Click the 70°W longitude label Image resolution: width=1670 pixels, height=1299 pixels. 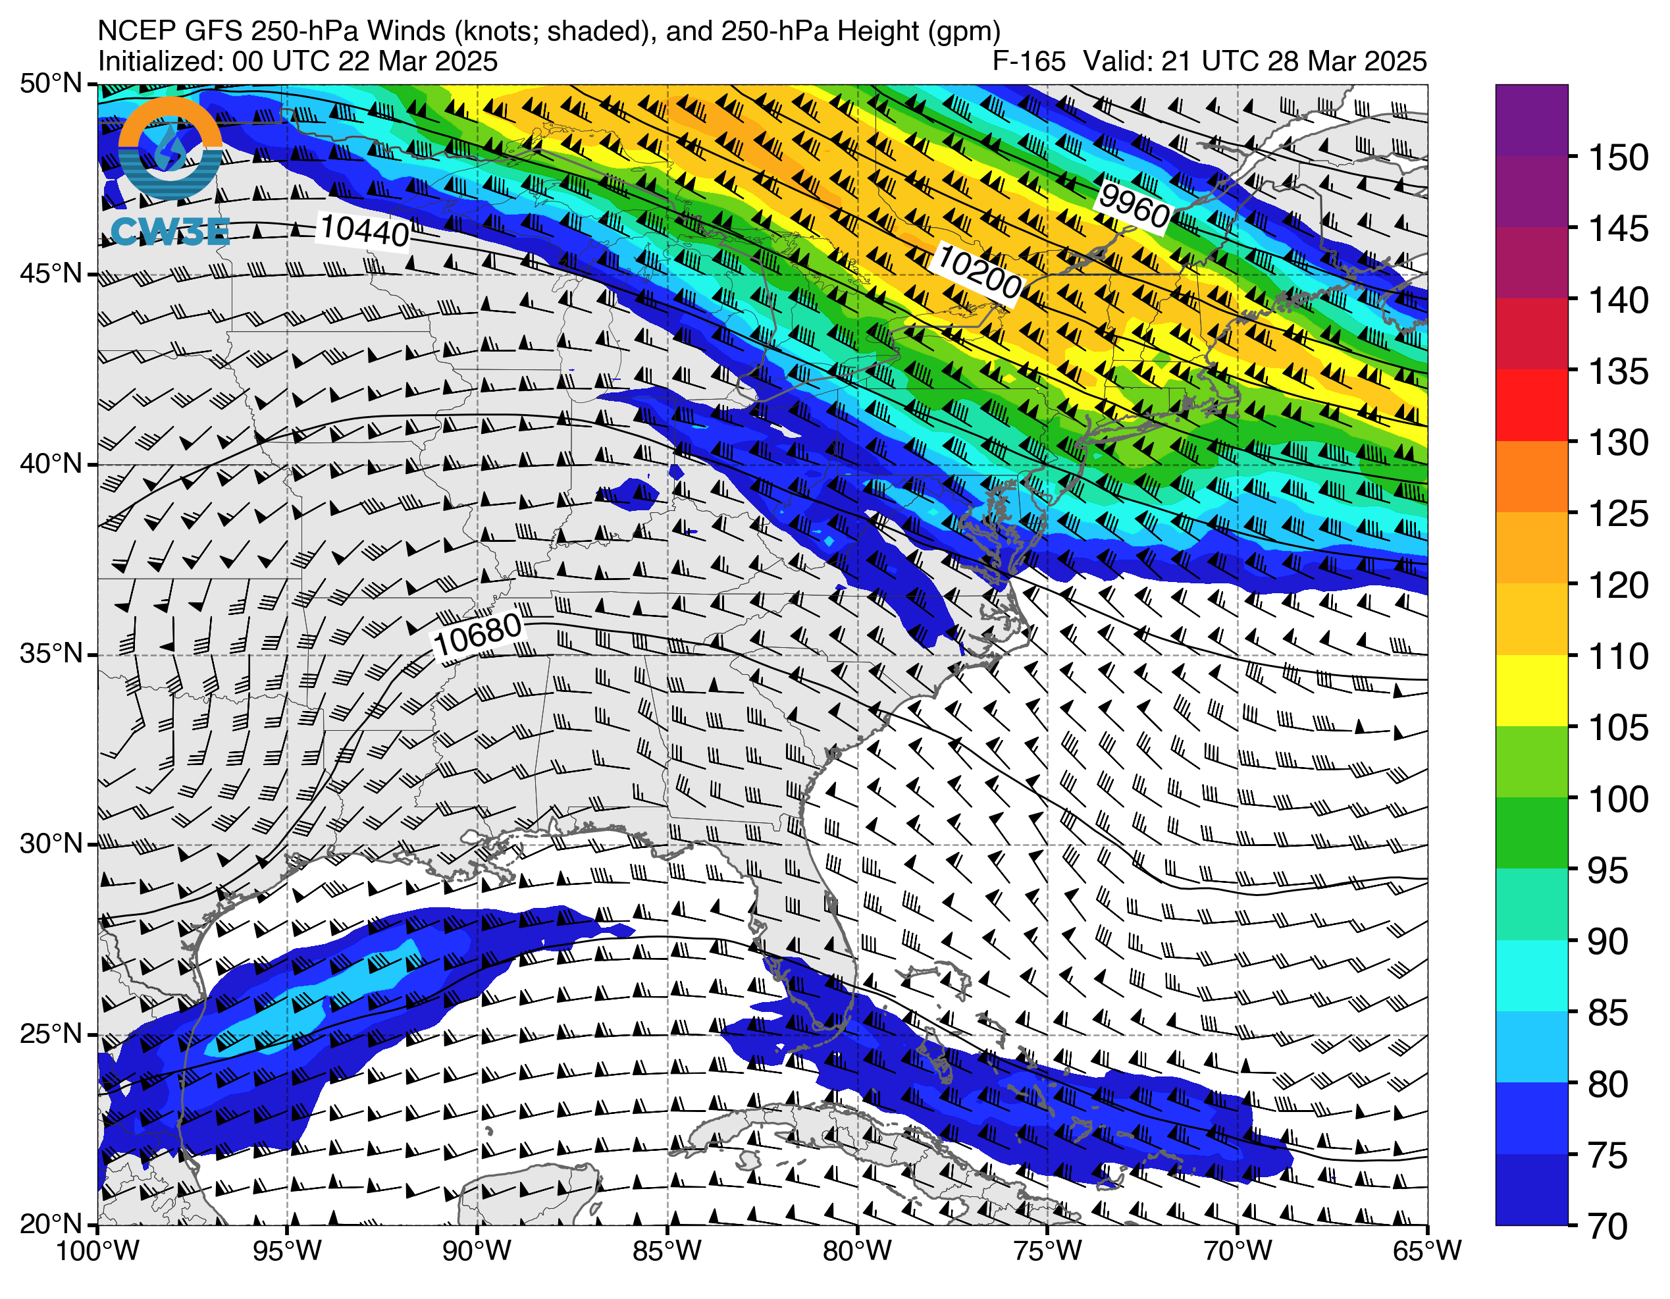[x=1238, y=1251]
